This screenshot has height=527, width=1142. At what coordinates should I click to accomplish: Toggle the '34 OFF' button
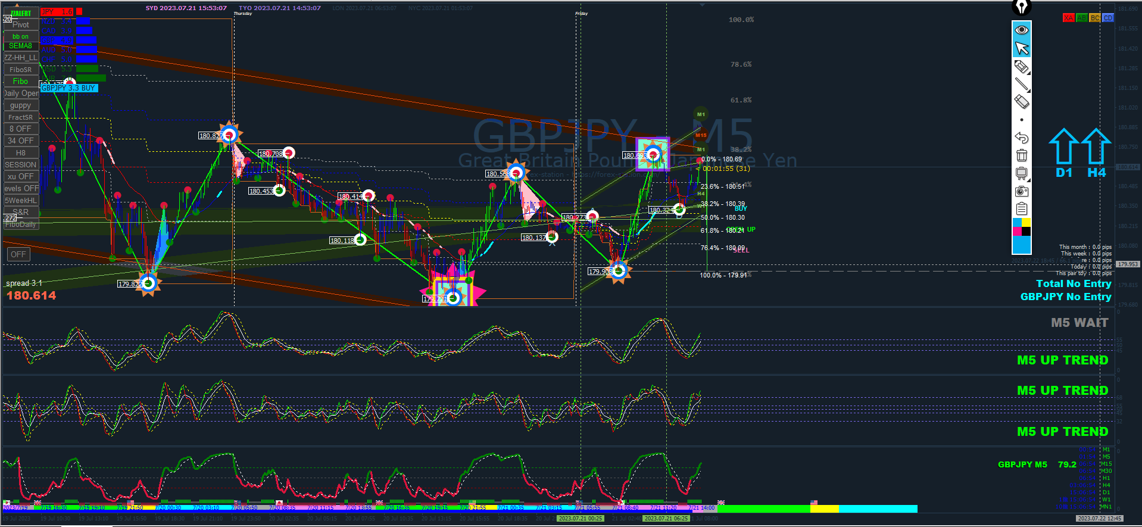tap(21, 141)
